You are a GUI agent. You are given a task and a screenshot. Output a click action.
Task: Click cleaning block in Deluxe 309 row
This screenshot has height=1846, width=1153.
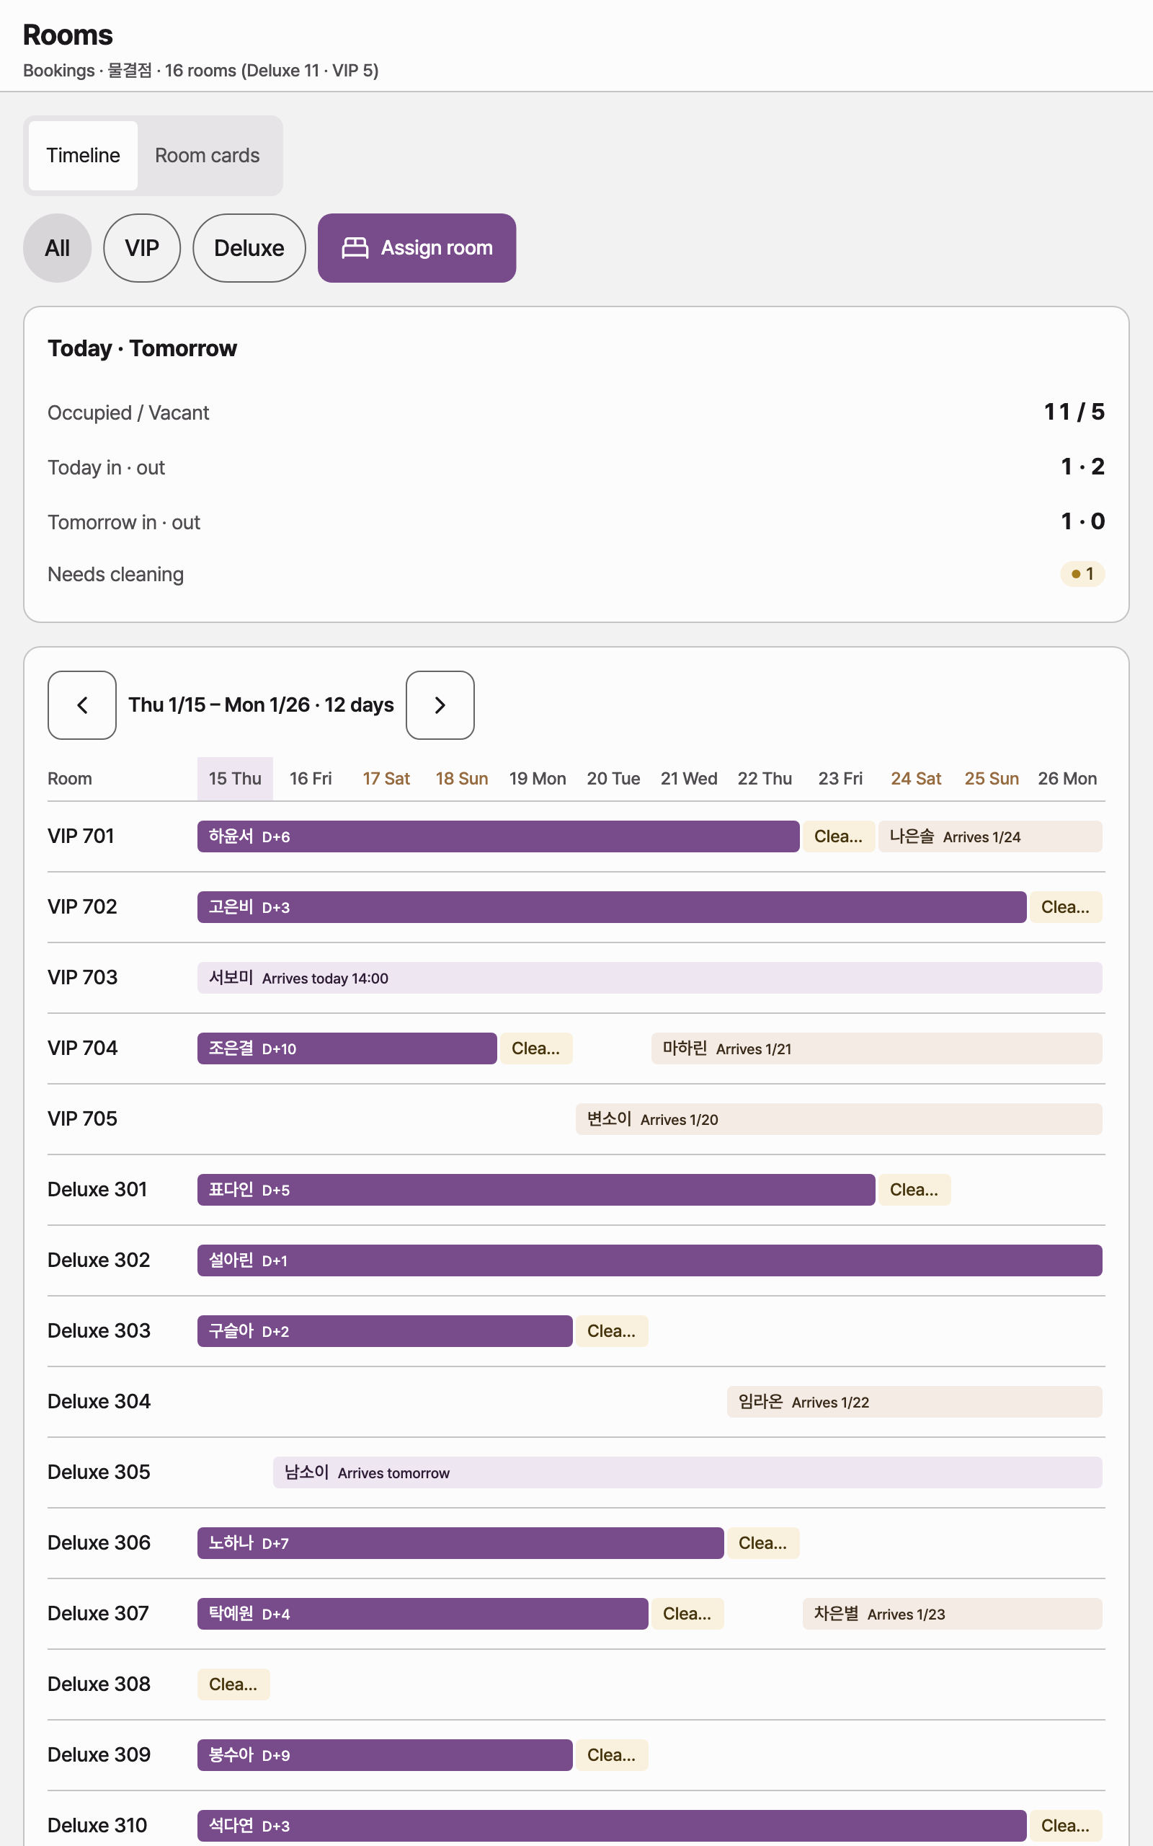pyautogui.click(x=612, y=1755)
